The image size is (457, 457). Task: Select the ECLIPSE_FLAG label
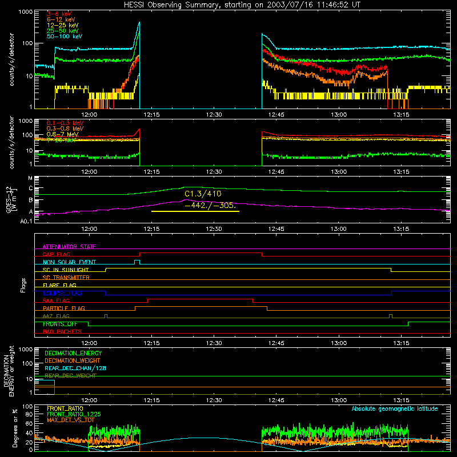pyautogui.click(x=62, y=293)
